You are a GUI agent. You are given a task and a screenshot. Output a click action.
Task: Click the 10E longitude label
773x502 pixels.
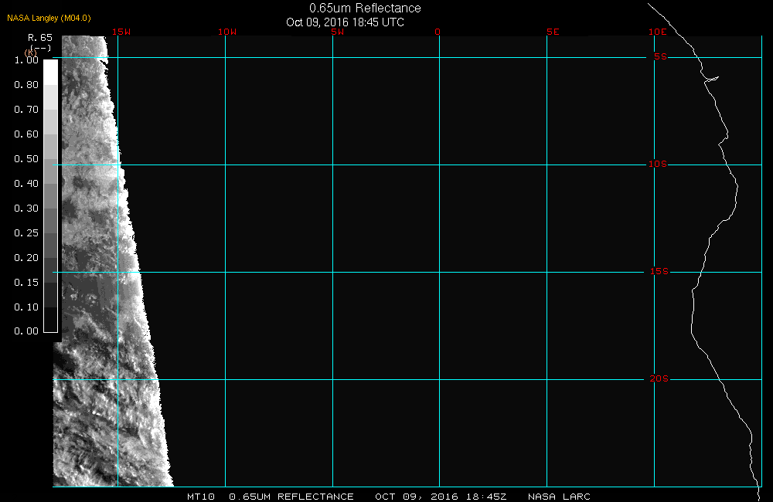(657, 32)
